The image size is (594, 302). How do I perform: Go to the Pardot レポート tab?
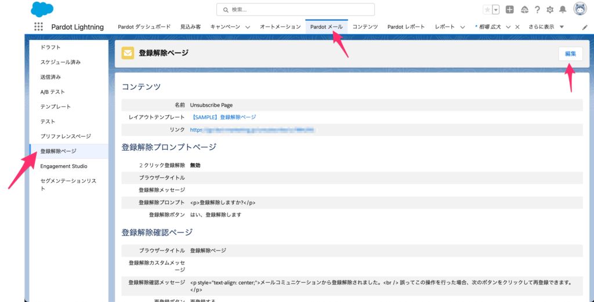406,27
